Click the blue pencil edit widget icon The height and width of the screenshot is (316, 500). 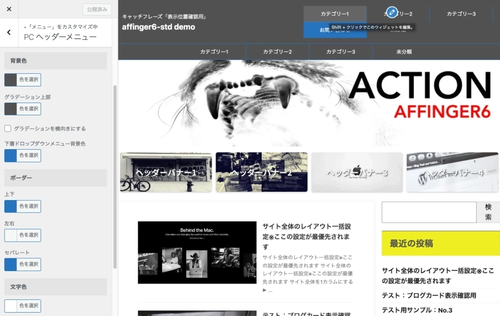pyautogui.click(x=392, y=12)
